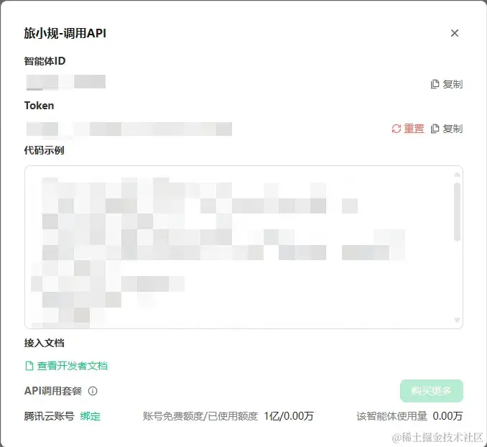Click 绑定 next to 腾讯云账号

coord(90,416)
